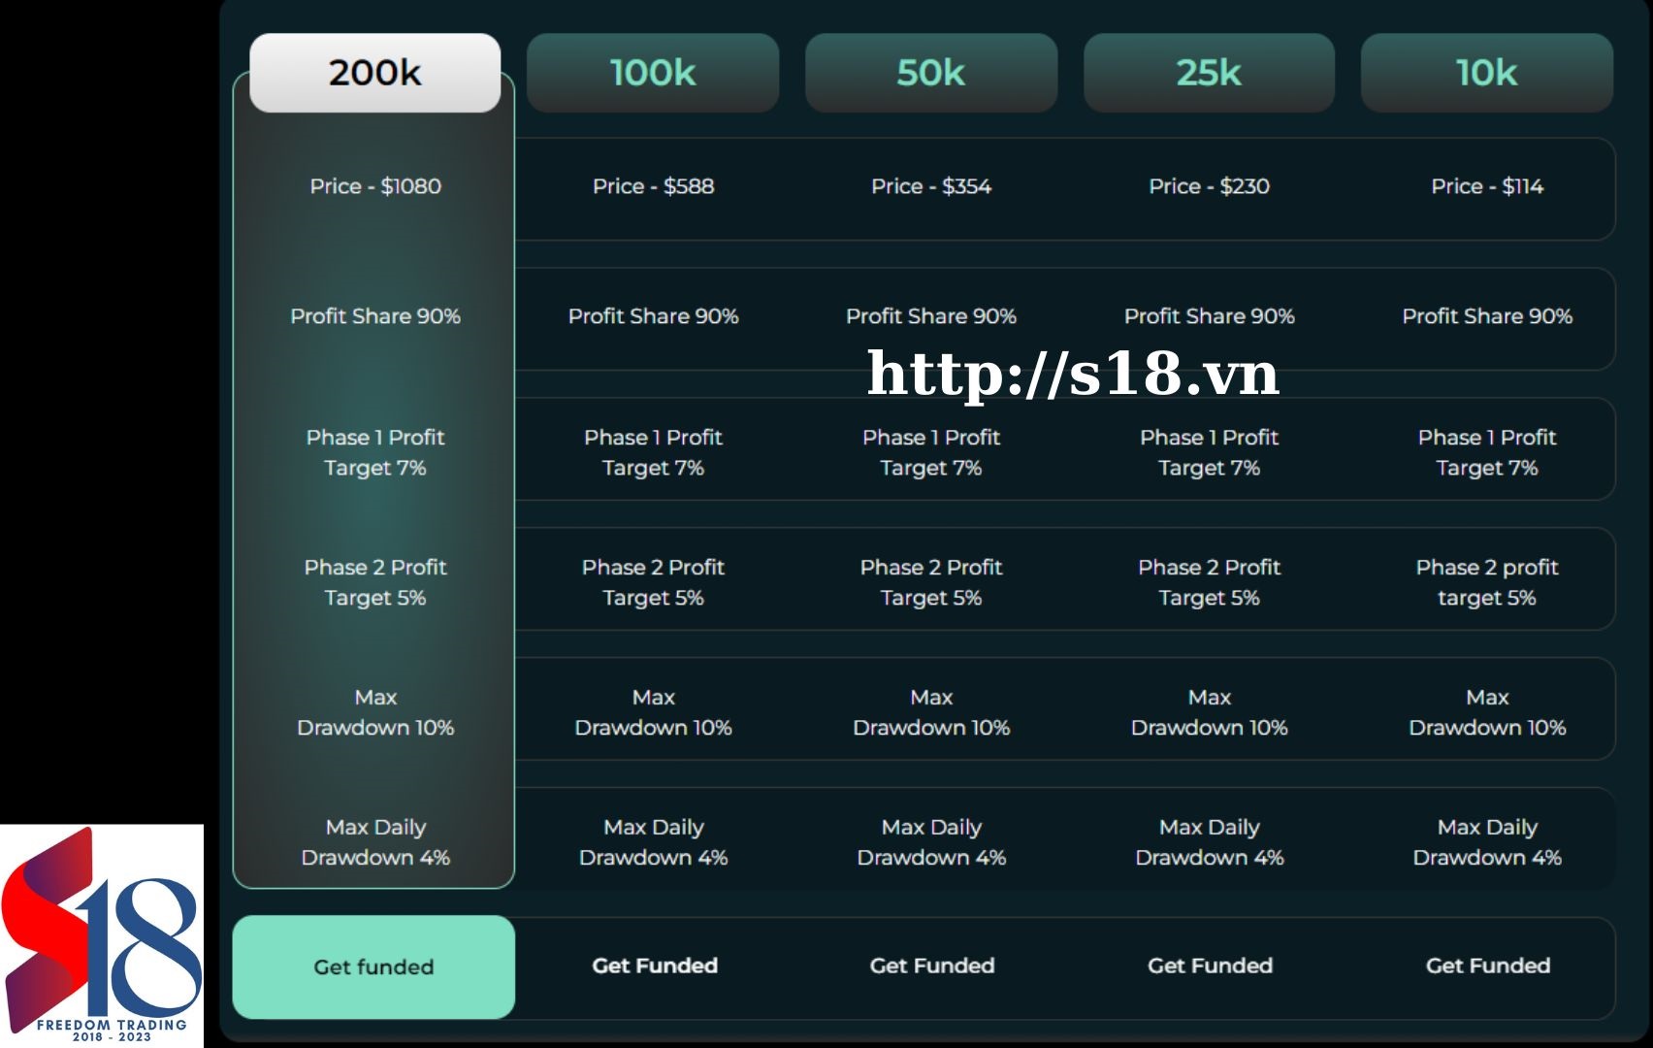Click 'Get Funded' under the 100k column
This screenshot has height=1048, width=1653.
[x=654, y=966]
